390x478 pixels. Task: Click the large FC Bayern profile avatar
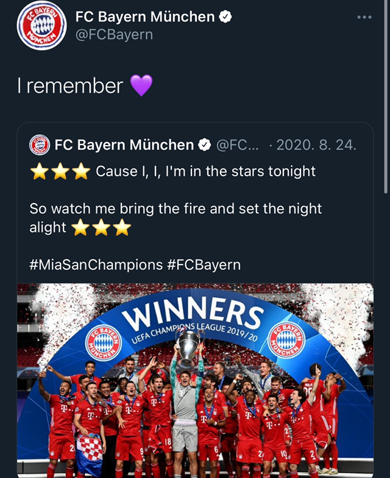[41, 26]
